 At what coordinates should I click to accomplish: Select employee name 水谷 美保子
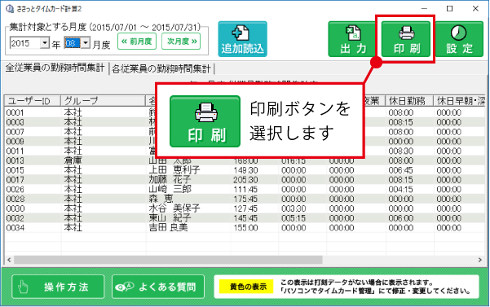(174, 208)
